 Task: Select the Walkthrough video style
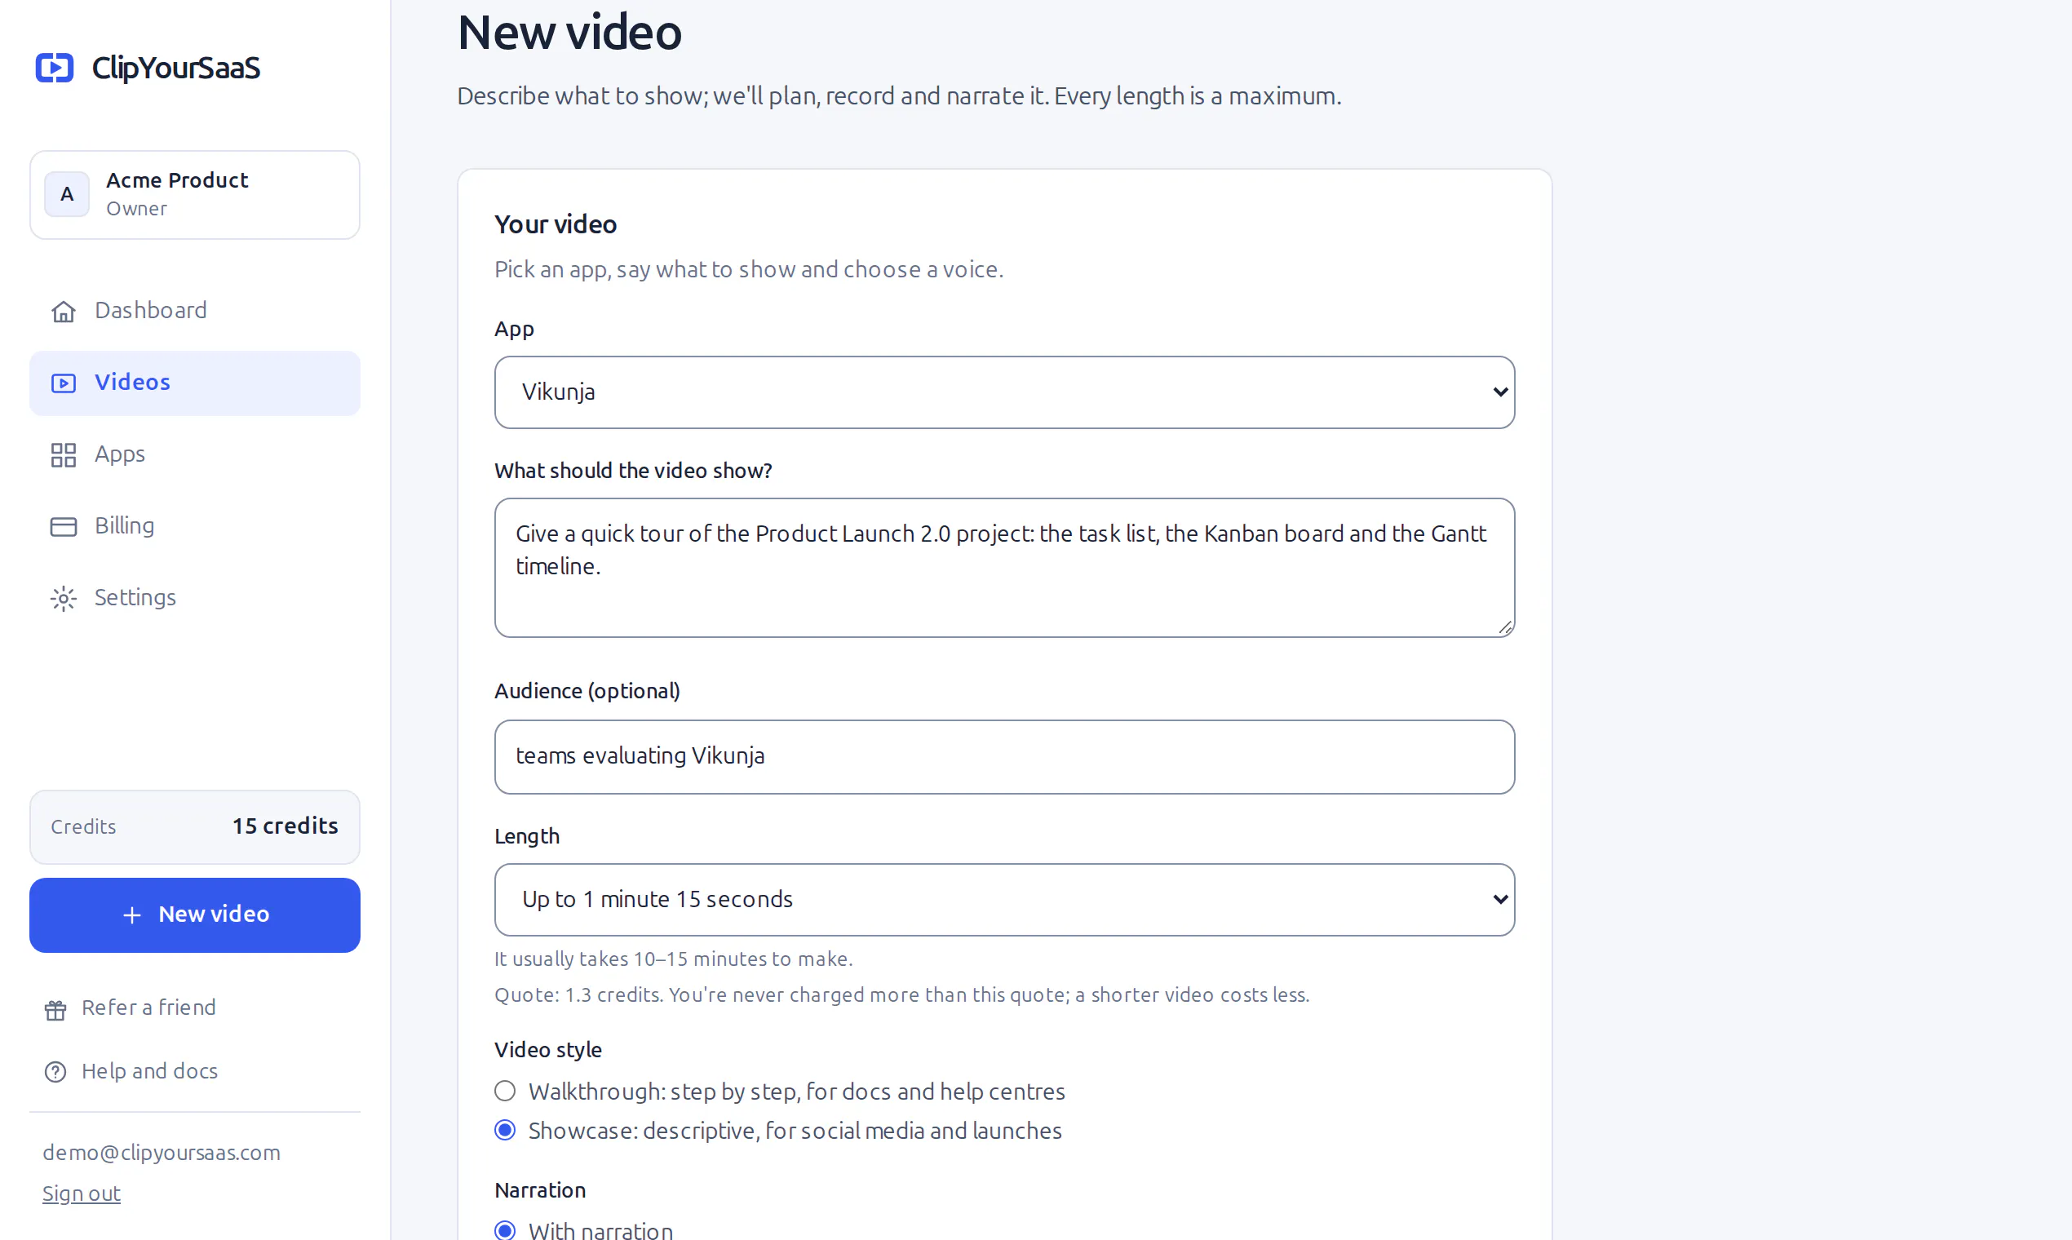(x=505, y=1092)
